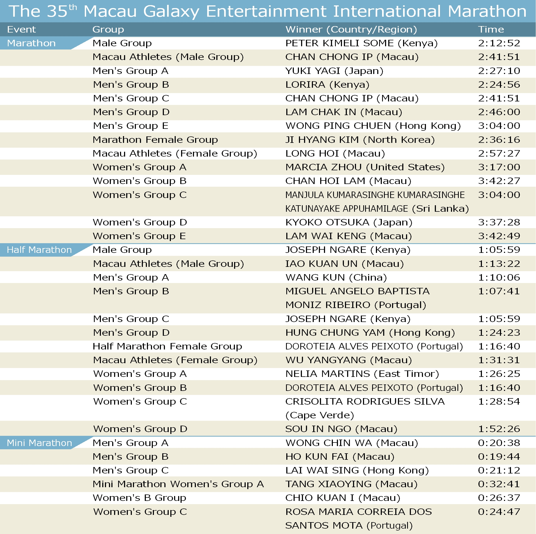This screenshot has height=534, width=536.
Task: Select the 'Group' column header
Action: click(108, 29)
